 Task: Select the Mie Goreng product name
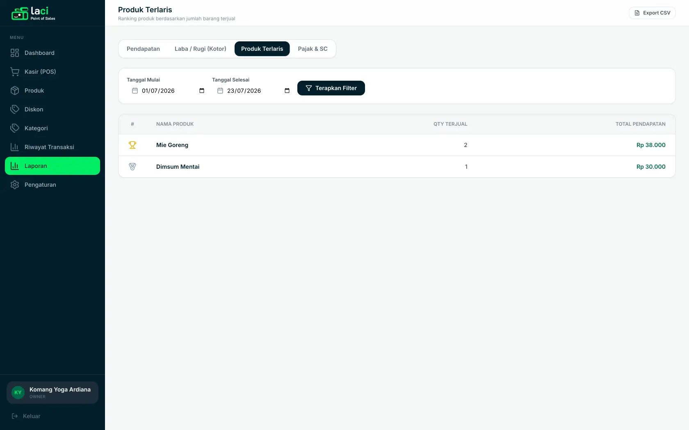click(x=172, y=145)
